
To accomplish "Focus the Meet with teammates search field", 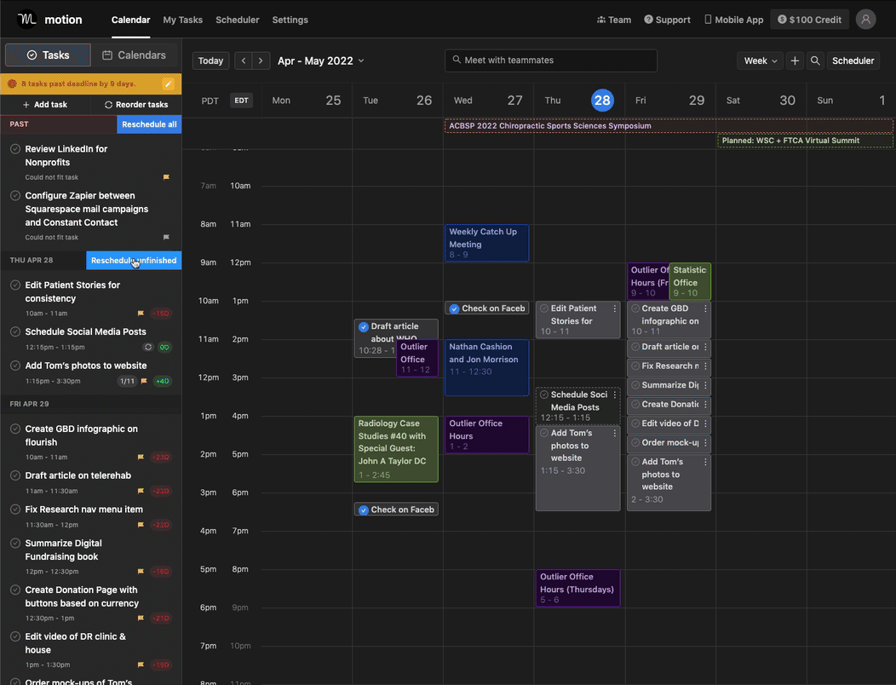I will click(551, 60).
